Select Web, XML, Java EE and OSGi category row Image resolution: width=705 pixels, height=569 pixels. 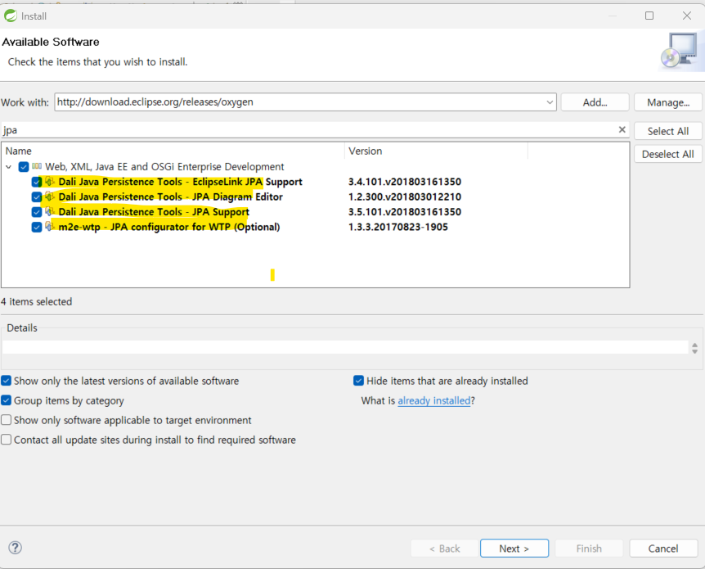164,166
